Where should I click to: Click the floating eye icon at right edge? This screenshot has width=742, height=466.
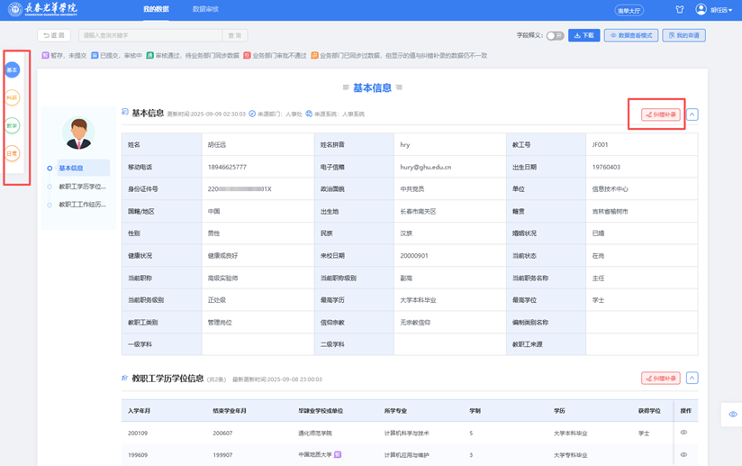[x=732, y=415]
